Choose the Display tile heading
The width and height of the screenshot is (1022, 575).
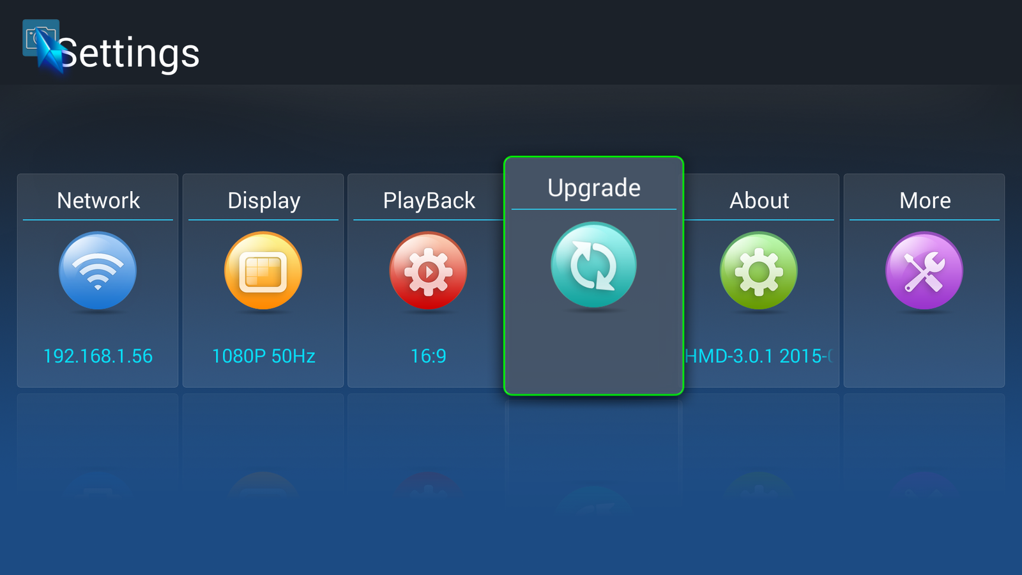click(263, 201)
